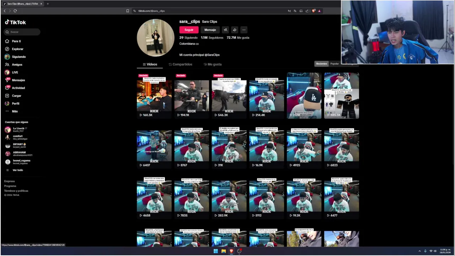Open the profile three-dots menu
The image size is (455, 256).
[x=244, y=30]
